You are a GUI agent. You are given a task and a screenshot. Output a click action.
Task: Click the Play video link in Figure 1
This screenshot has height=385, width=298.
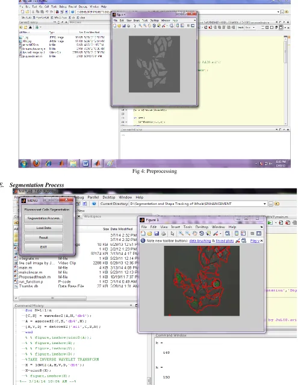pyautogui.click(x=255, y=241)
